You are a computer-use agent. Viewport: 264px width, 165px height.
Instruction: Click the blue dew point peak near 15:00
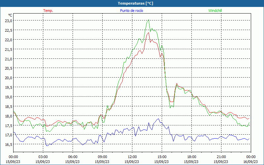tap(158, 119)
